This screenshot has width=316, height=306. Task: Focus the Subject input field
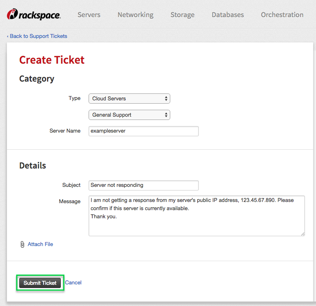[x=143, y=185]
